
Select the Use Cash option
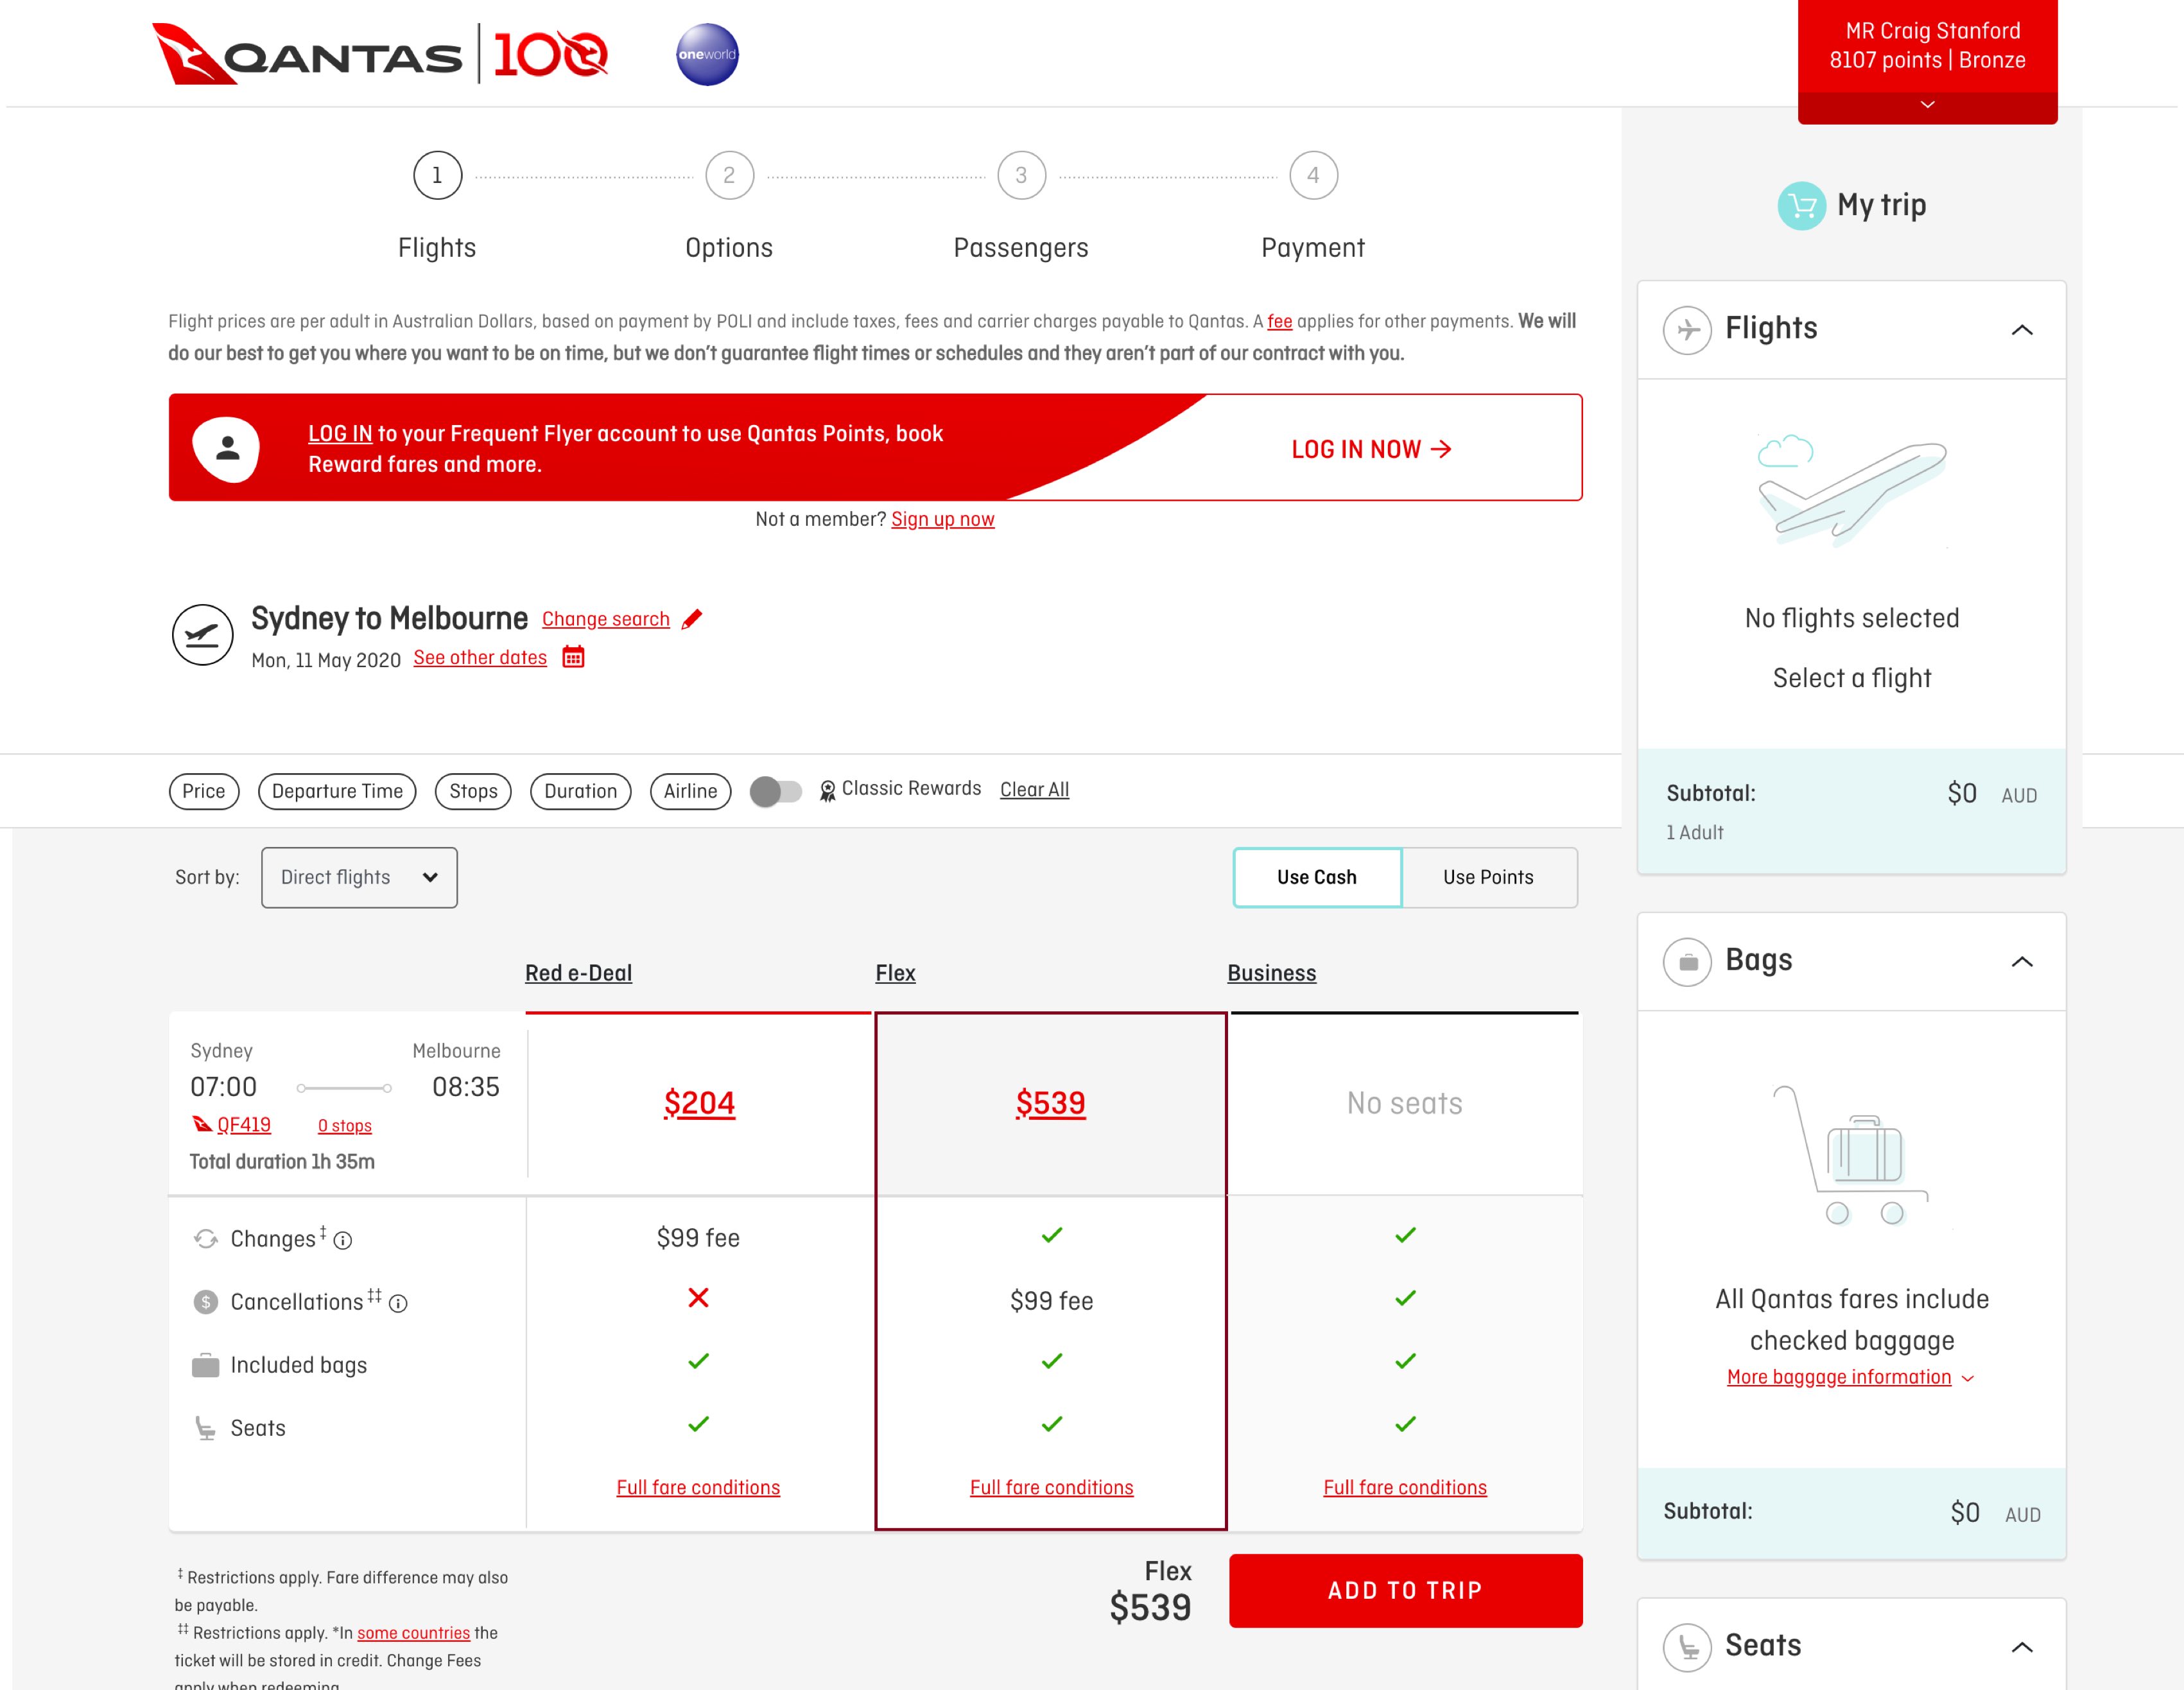pyautogui.click(x=1316, y=877)
